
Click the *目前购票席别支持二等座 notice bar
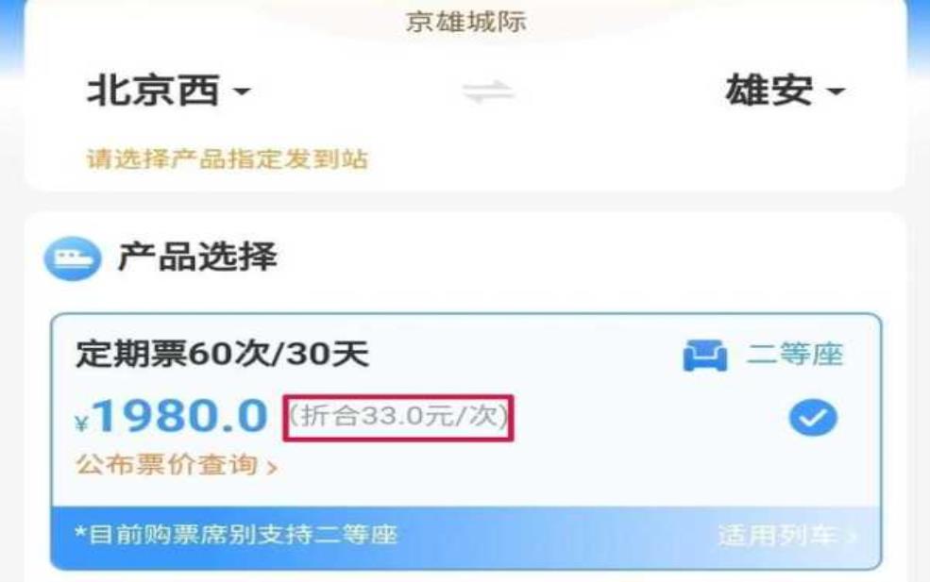465,537
